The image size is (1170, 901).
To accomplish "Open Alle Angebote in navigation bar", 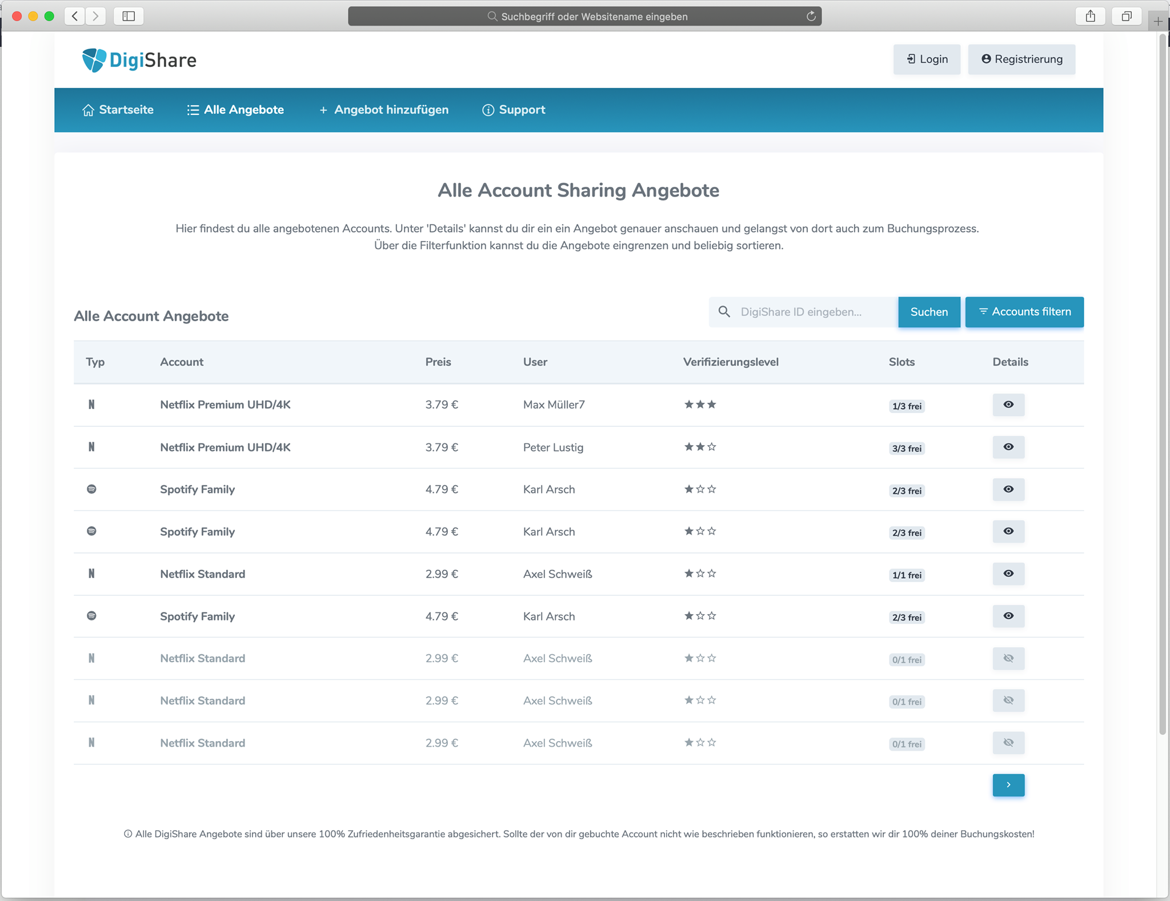I will coord(235,110).
